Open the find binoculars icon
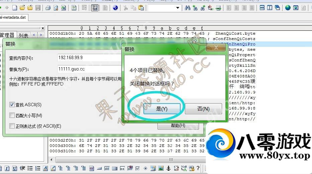Screen dimensions: 312x174 pyautogui.click(x=187, y=8)
